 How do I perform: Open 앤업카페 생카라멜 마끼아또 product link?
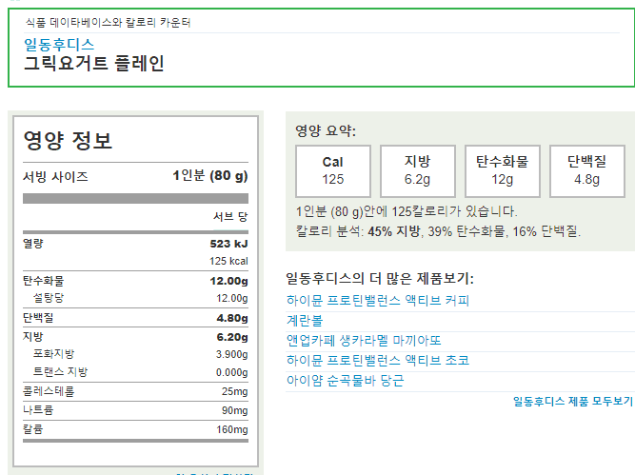click(364, 341)
